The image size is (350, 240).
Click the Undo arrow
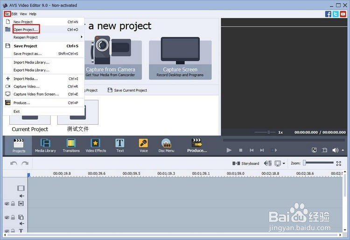(x=14, y=164)
